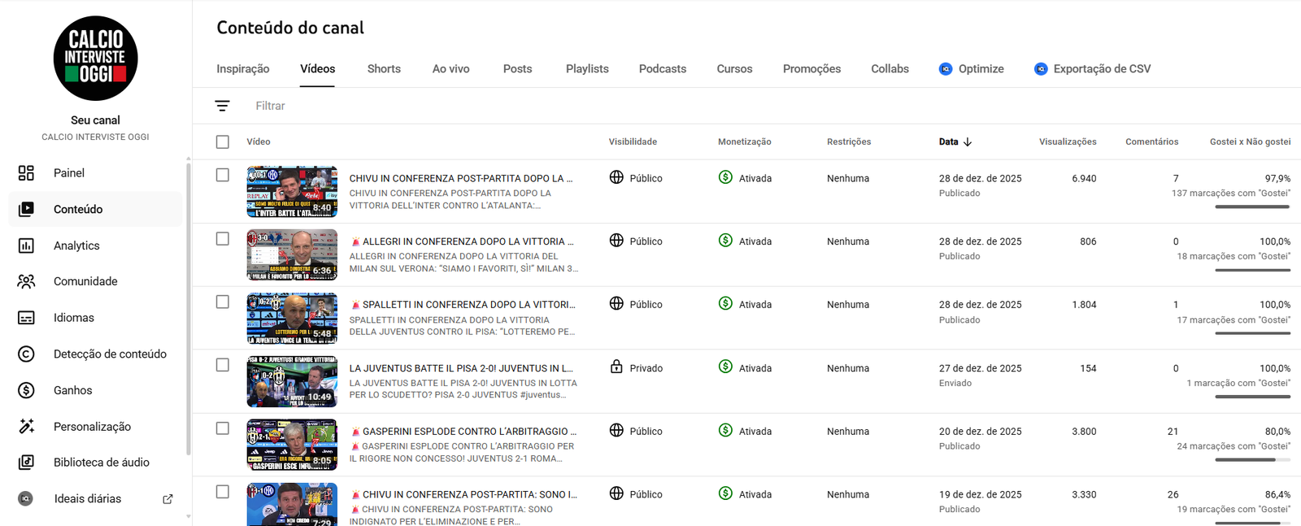Open Ideais diárias external link
Image resolution: width=1301 pixels, height=526 pixels.
click(168, 499)
